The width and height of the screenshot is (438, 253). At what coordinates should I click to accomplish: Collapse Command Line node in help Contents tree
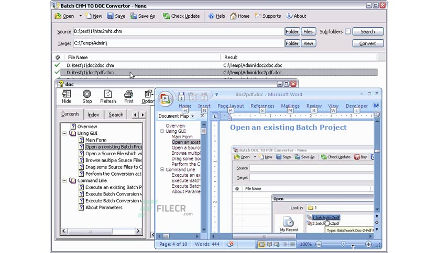pos(64,180)
